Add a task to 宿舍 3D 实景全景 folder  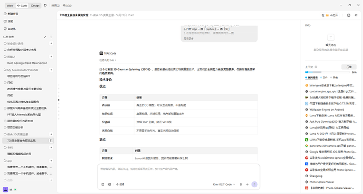51,134
